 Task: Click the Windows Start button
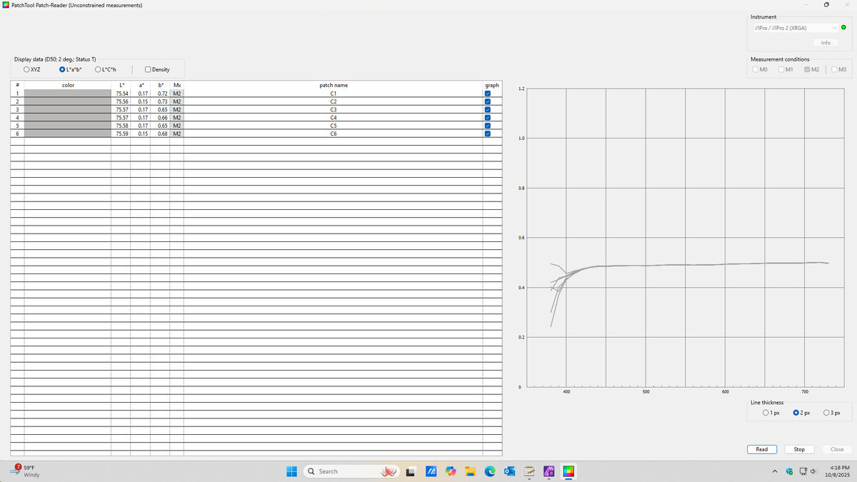291,471
